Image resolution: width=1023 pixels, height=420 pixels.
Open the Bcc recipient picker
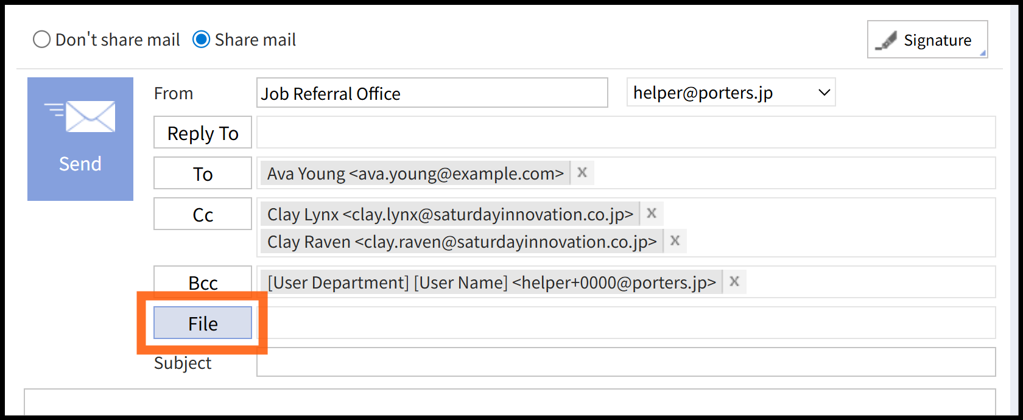tap(203, 282)
